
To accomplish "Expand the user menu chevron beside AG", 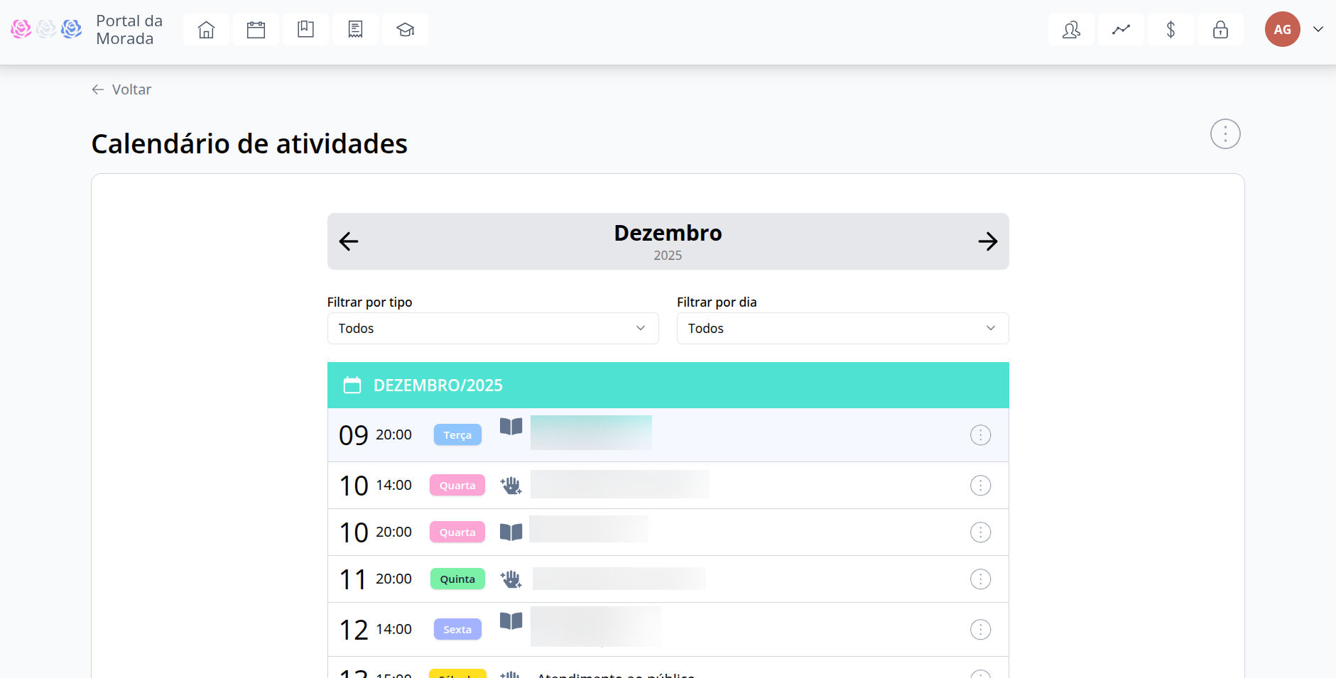I will pos(1318,29).
